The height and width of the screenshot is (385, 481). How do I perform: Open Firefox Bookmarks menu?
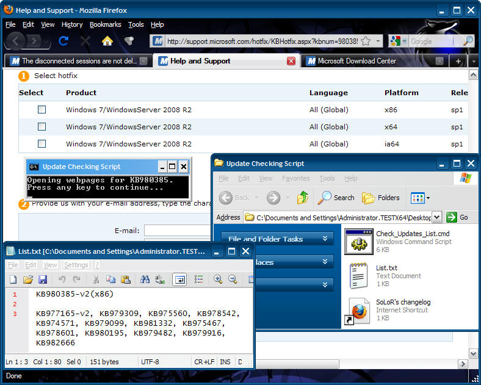click(x=105, y=24)
